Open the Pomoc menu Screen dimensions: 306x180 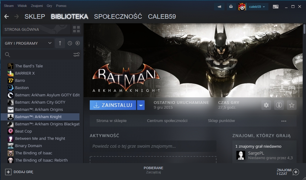click(x=61, y=6)
